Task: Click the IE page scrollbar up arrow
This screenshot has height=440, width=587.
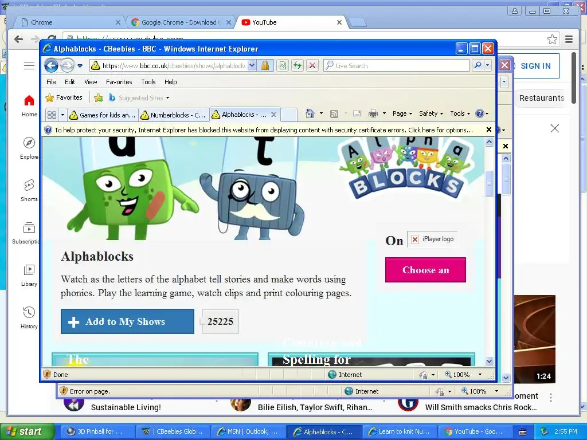Action: (490, 142)
